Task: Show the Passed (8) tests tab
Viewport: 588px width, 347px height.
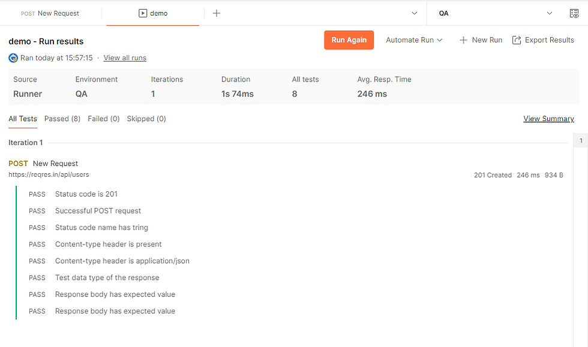Action: (62, 119)
